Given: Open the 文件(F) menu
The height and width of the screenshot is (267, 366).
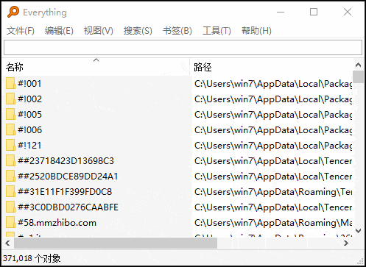Looking at the screenshot, I should click(21, 31).
